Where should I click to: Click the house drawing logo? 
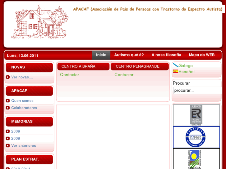pos(40,22)
